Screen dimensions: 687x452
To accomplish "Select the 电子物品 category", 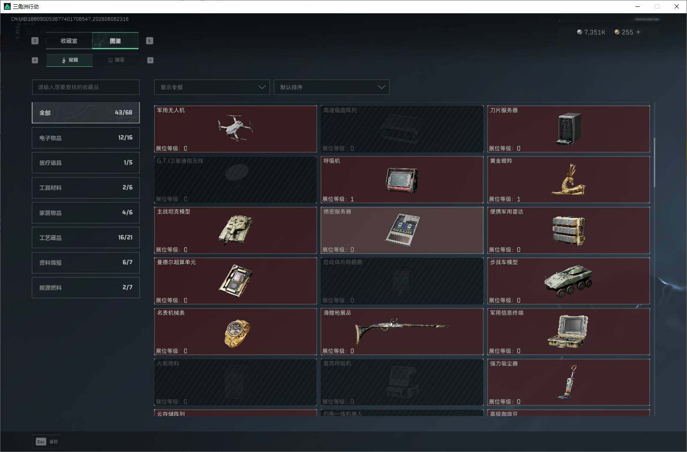I will [x=86, y=138].
